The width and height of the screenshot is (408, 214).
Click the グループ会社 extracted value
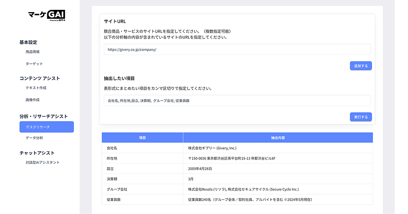[x=243, y=189]
